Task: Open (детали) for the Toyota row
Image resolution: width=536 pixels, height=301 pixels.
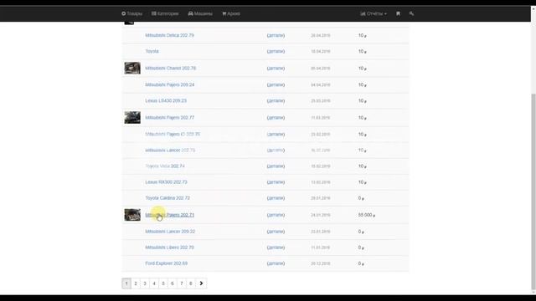Action: point(276,51)
